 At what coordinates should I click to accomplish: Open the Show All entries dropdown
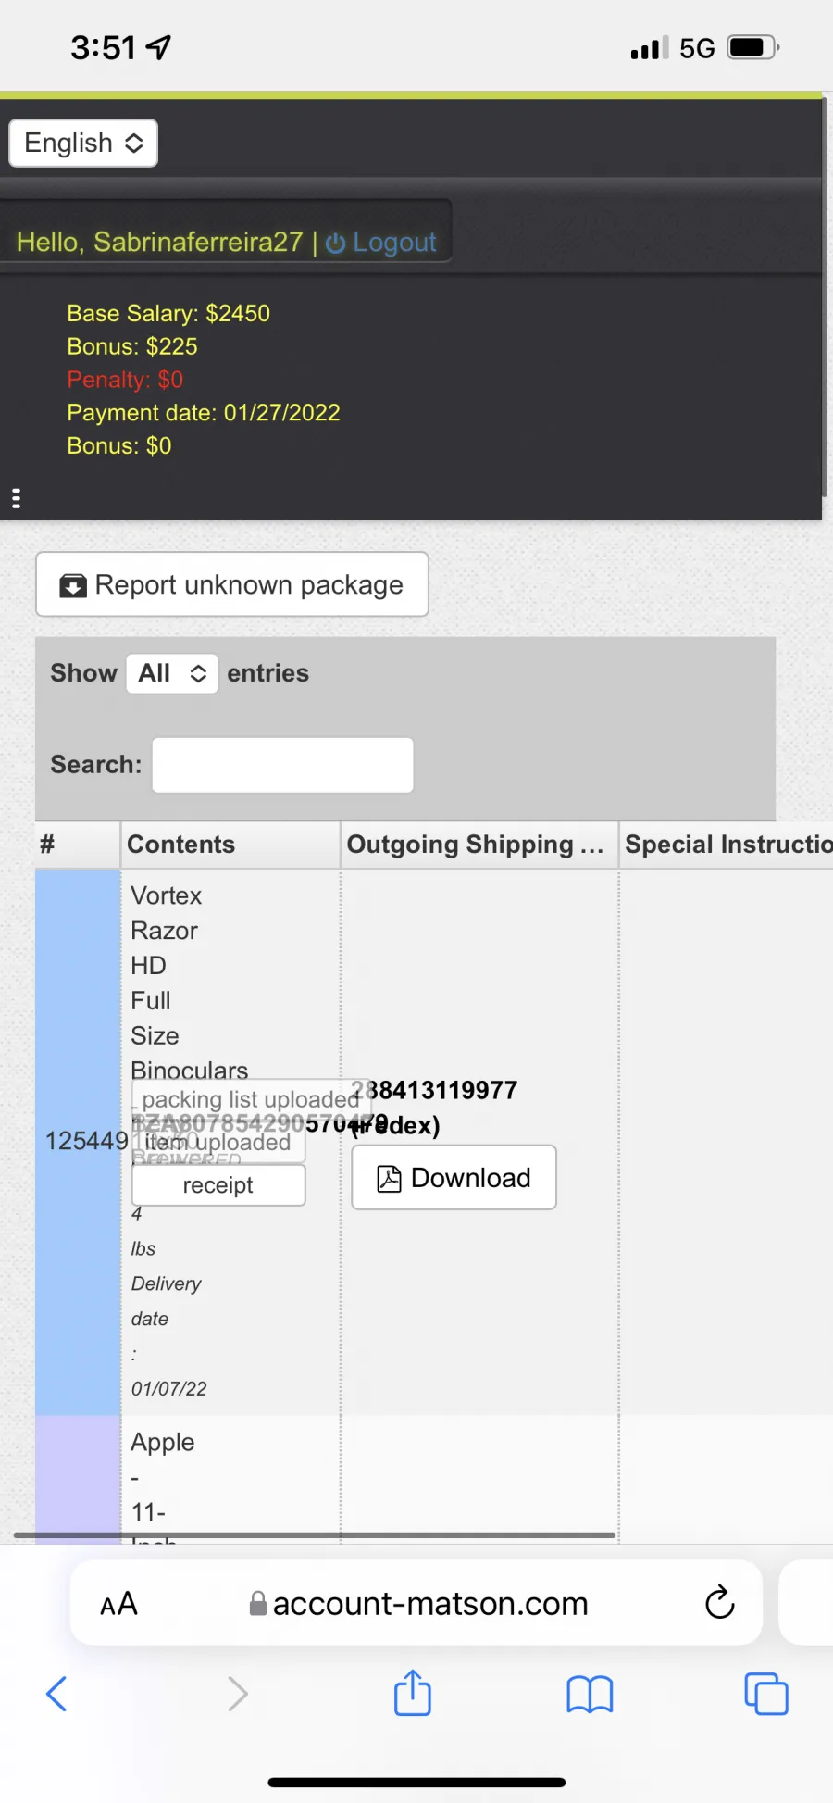pyautogui.click(x=172, y=673)
